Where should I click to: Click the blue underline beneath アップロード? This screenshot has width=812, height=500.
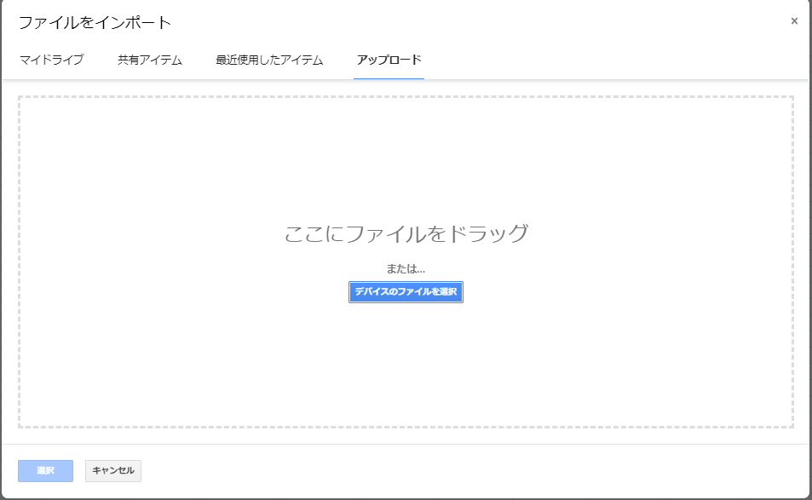[389, 78]
